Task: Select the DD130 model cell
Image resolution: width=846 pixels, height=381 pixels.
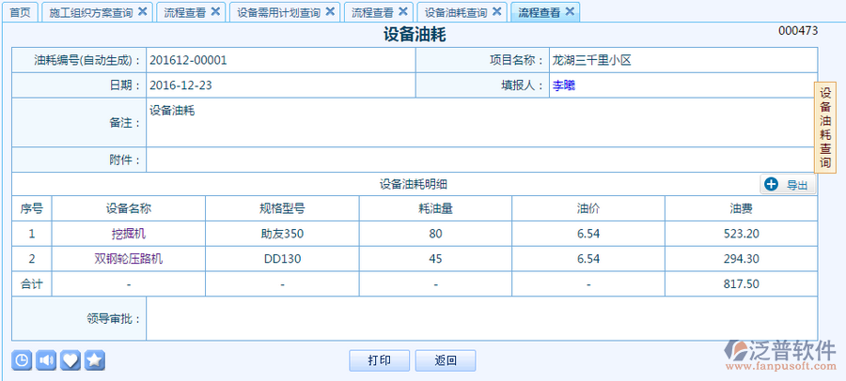Action: point(282,259)
